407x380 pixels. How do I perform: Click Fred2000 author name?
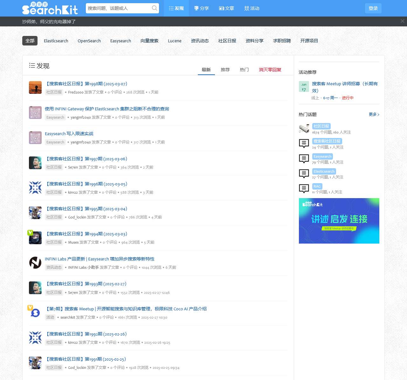[x=76, y=92]
